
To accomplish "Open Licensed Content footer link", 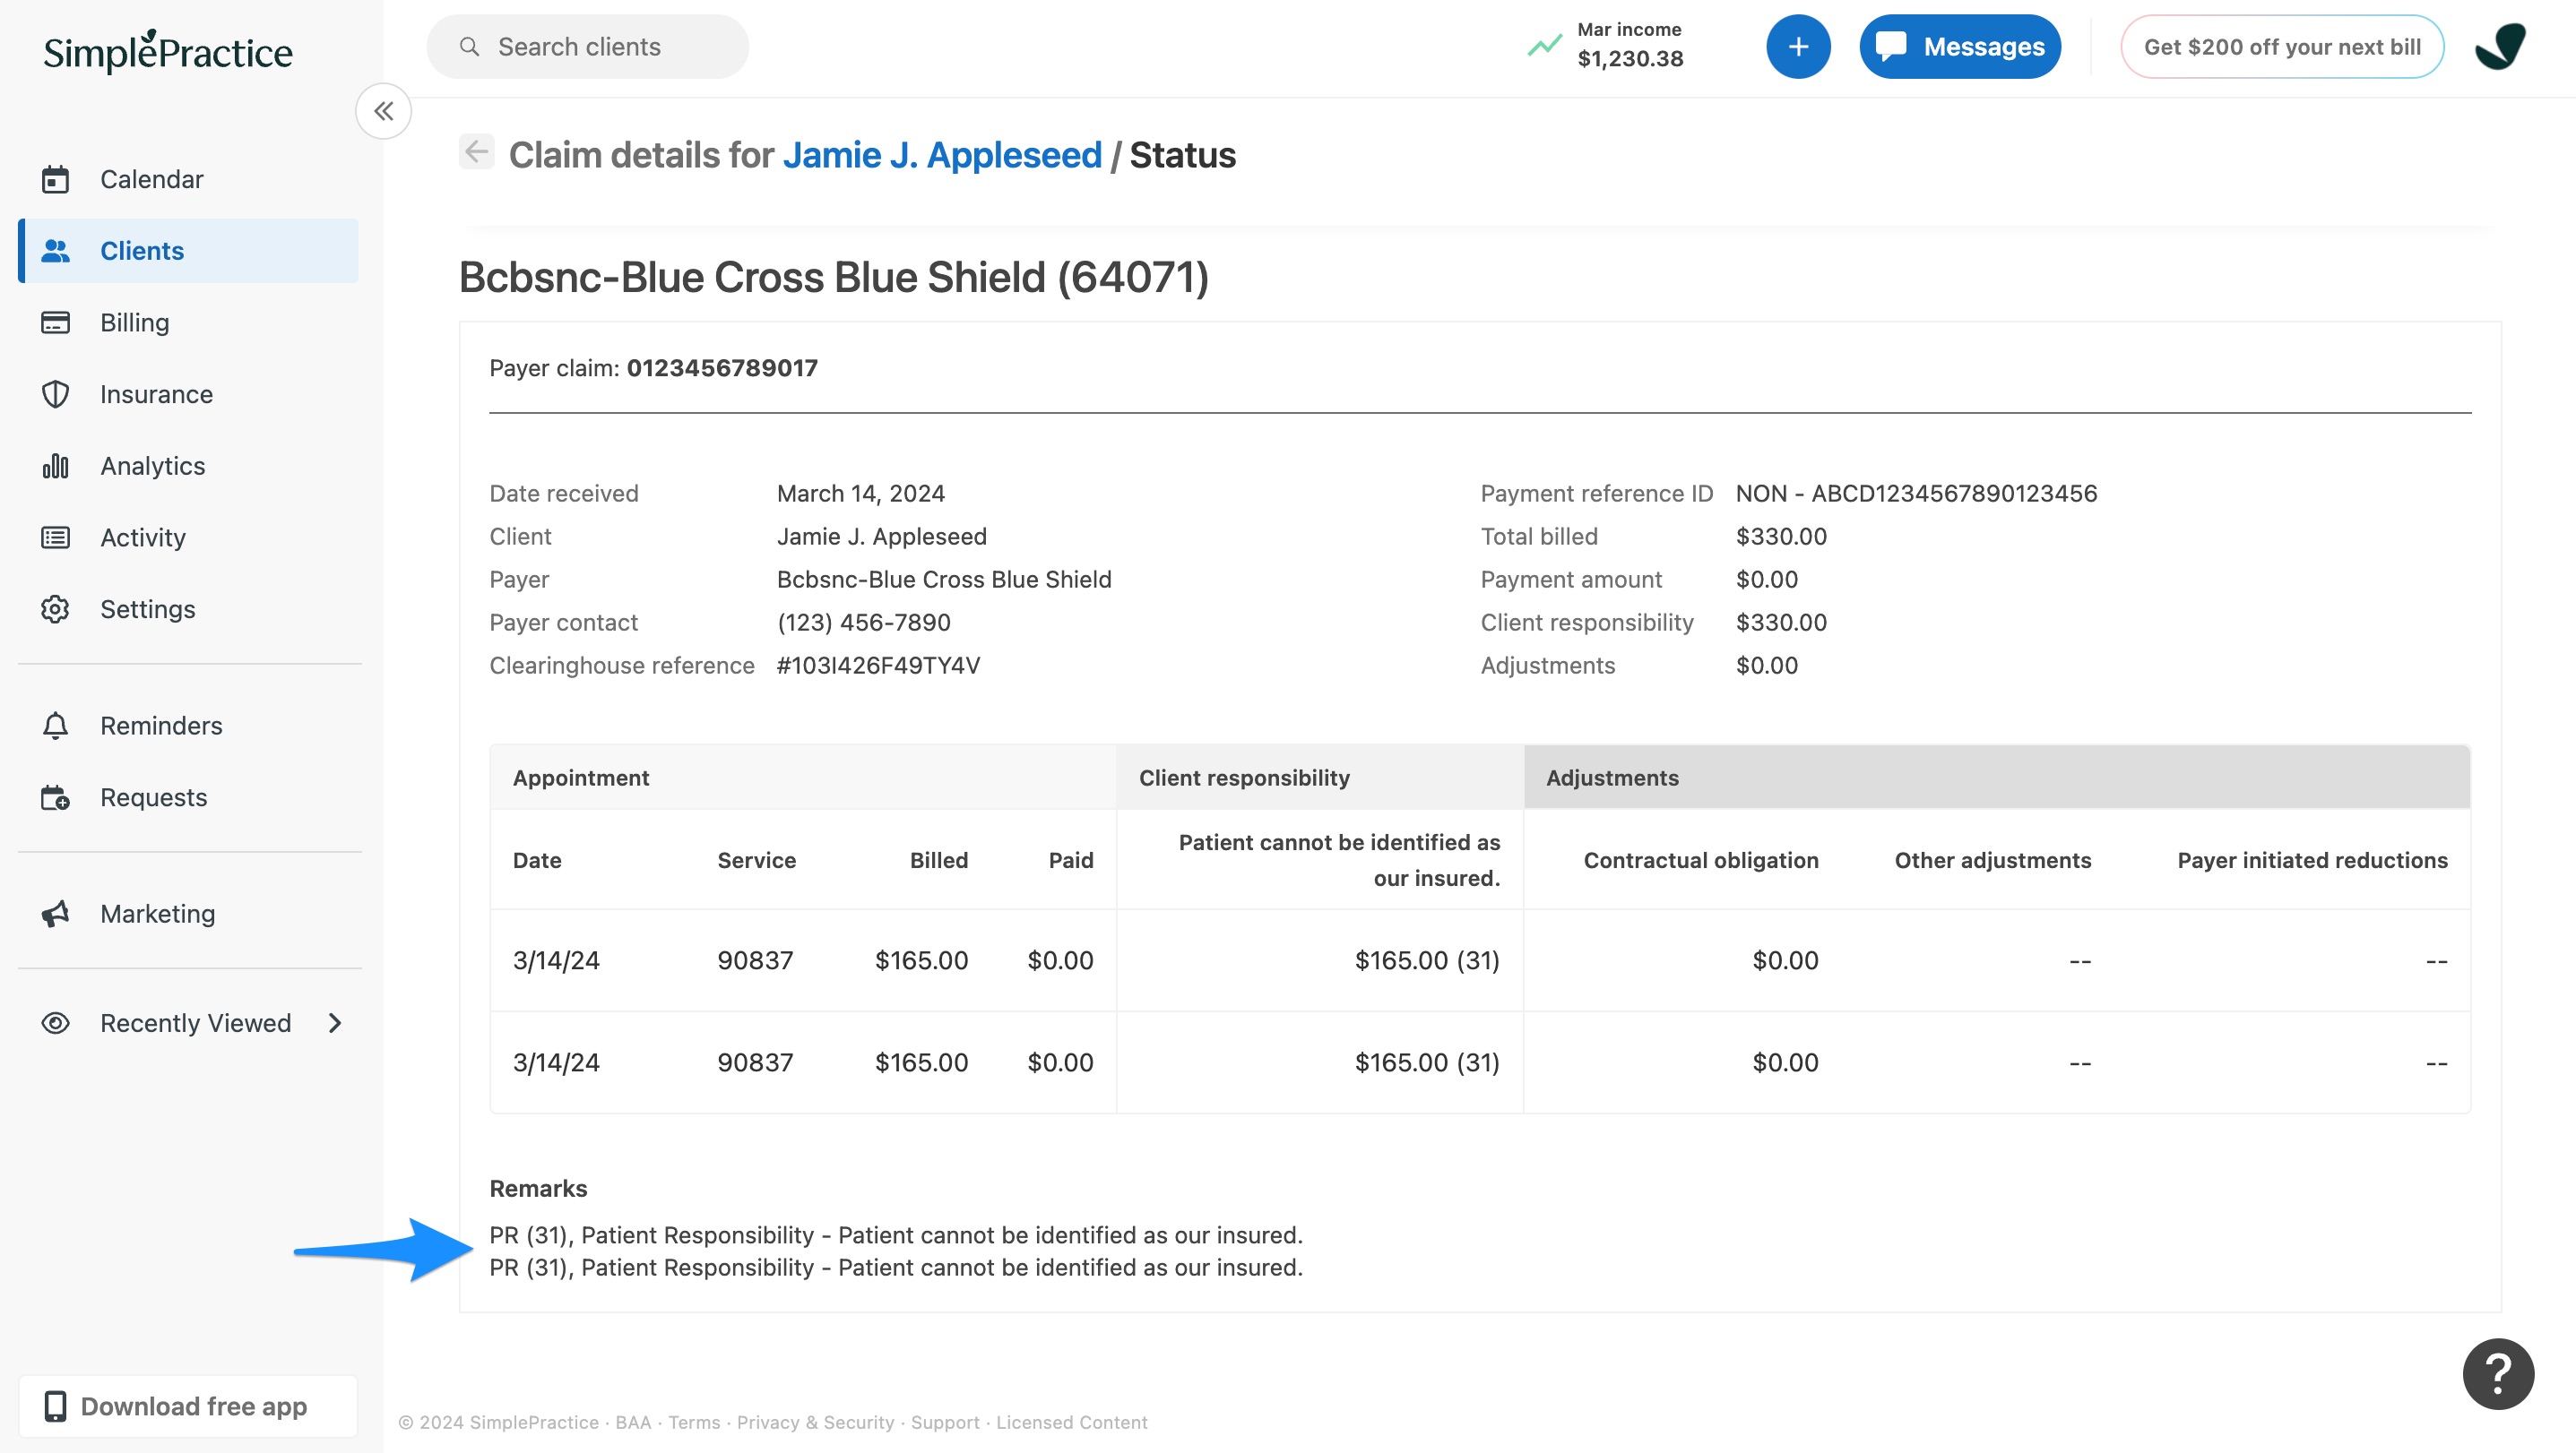I will [1072, 1422].
